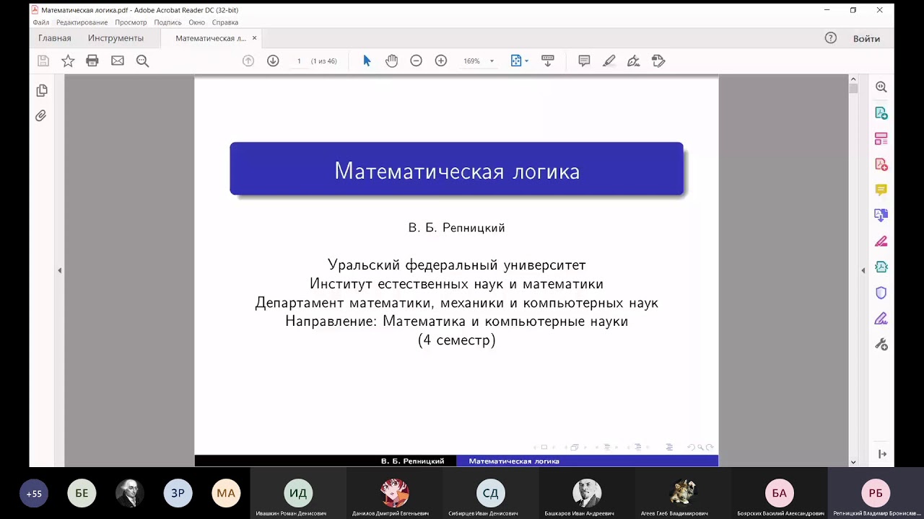Viewport: 924px width, 519px height.
Task: Select participant tile Ивашкин Роман Денисович
Action: (x=298, y=494)
